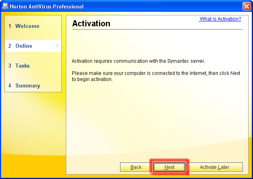Click step number 4 in the sidebar
This screenshot has height=179, width=253.
10,86
